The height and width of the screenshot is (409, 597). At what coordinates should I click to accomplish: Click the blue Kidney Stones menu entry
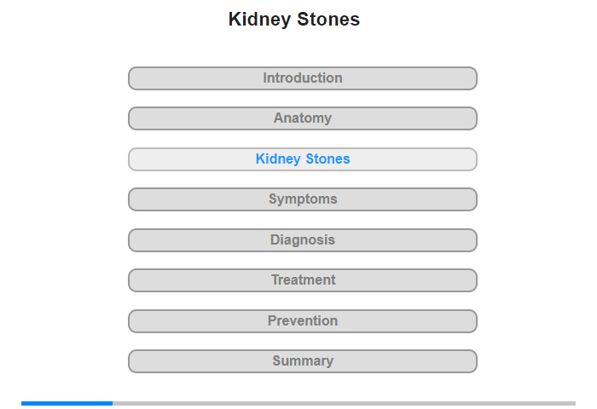click(x=303, y=159)
